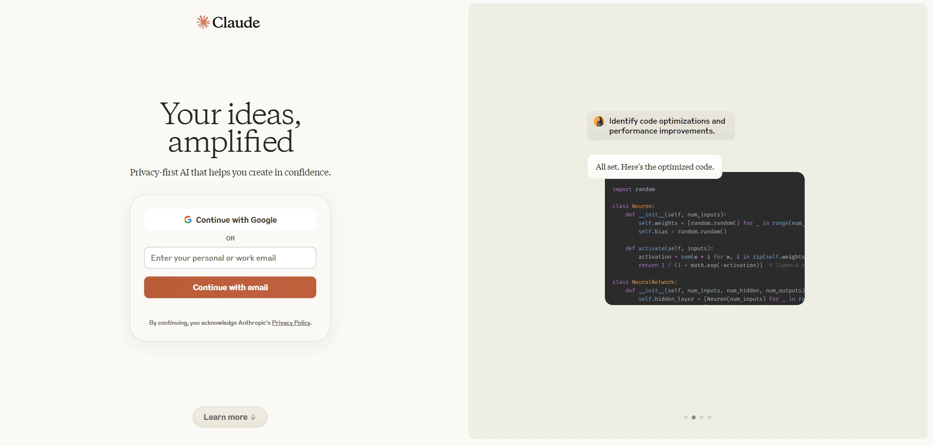This screenshot has height=446, width=933.
Task: Click the Learn more button
Action: (229, 417)
